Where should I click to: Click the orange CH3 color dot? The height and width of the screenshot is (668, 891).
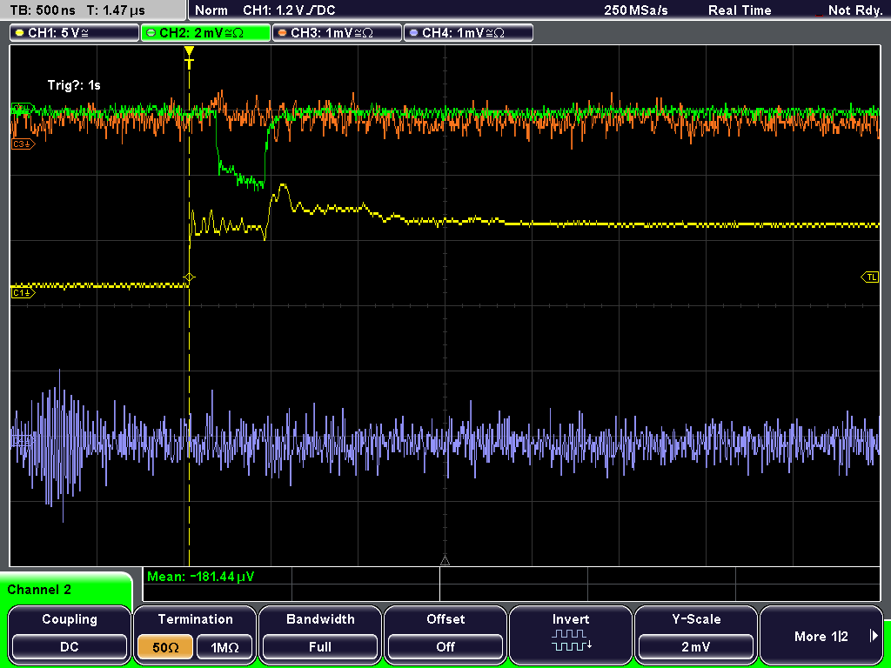(x=283, y=33)
